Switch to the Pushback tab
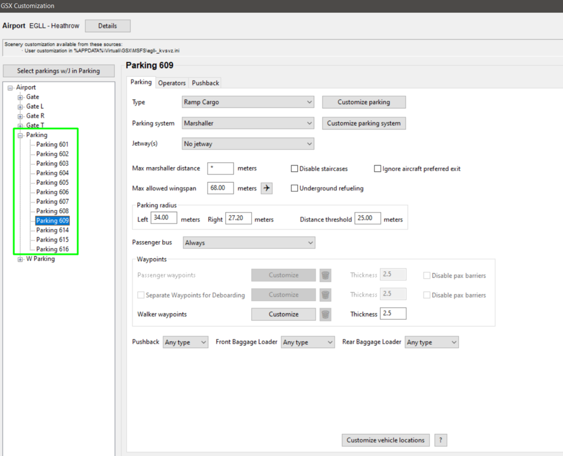563x456 pixels. click(205, 83)
